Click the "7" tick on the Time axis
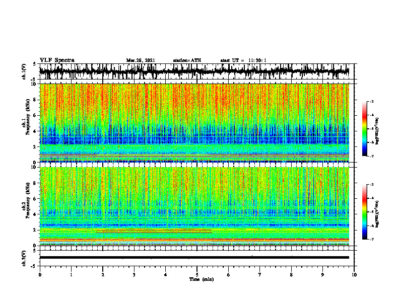The height and width of the screenshot is (308, 399). click(260, 275)
